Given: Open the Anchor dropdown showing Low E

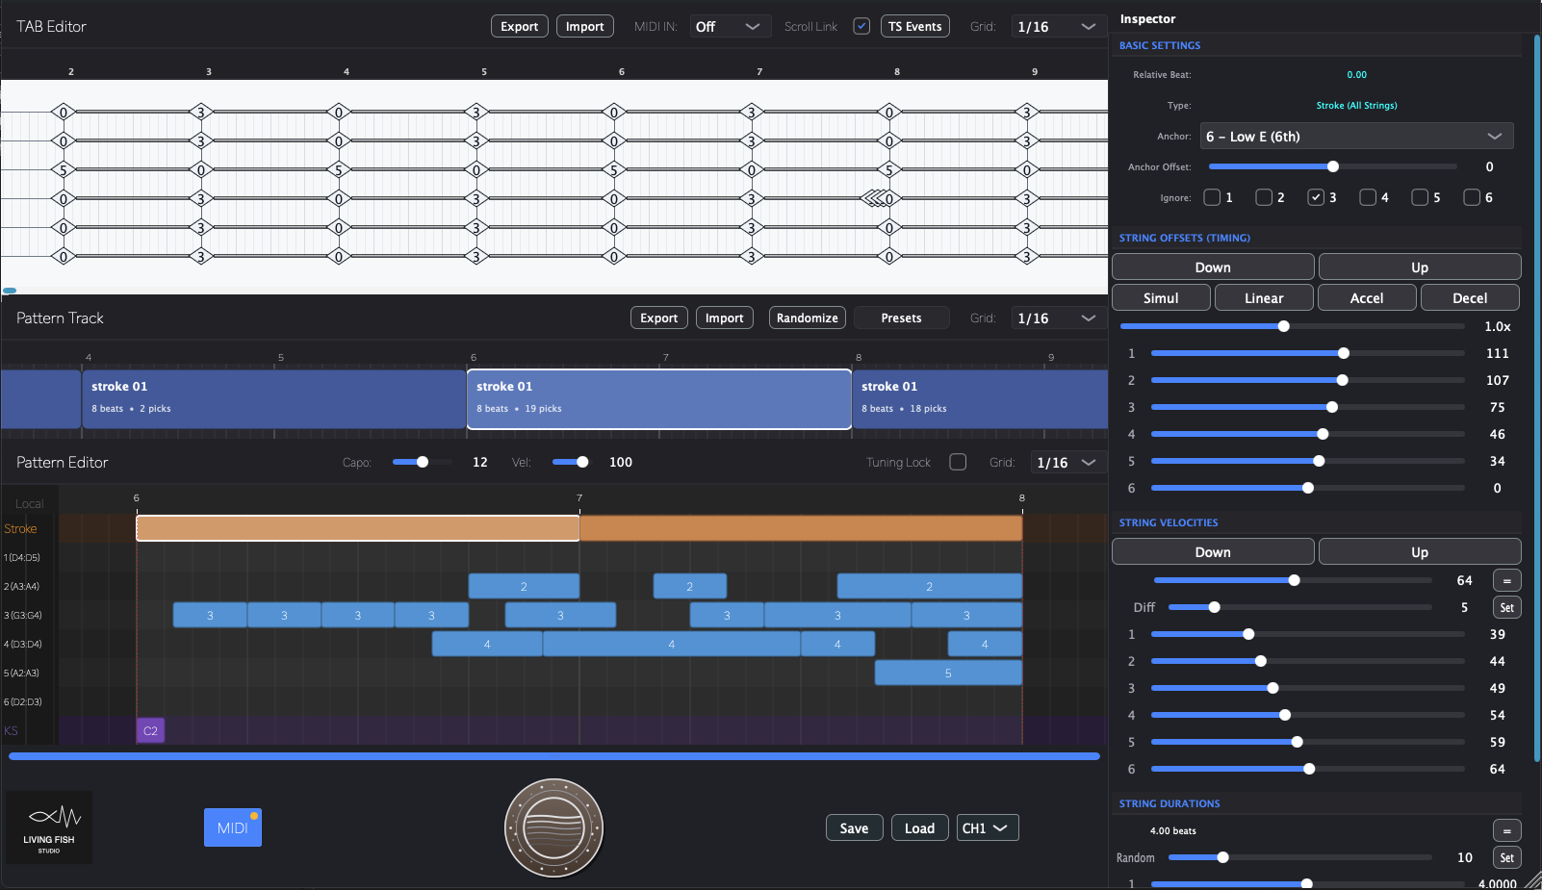Looking at the screenshot, I should coord(1356,137).
